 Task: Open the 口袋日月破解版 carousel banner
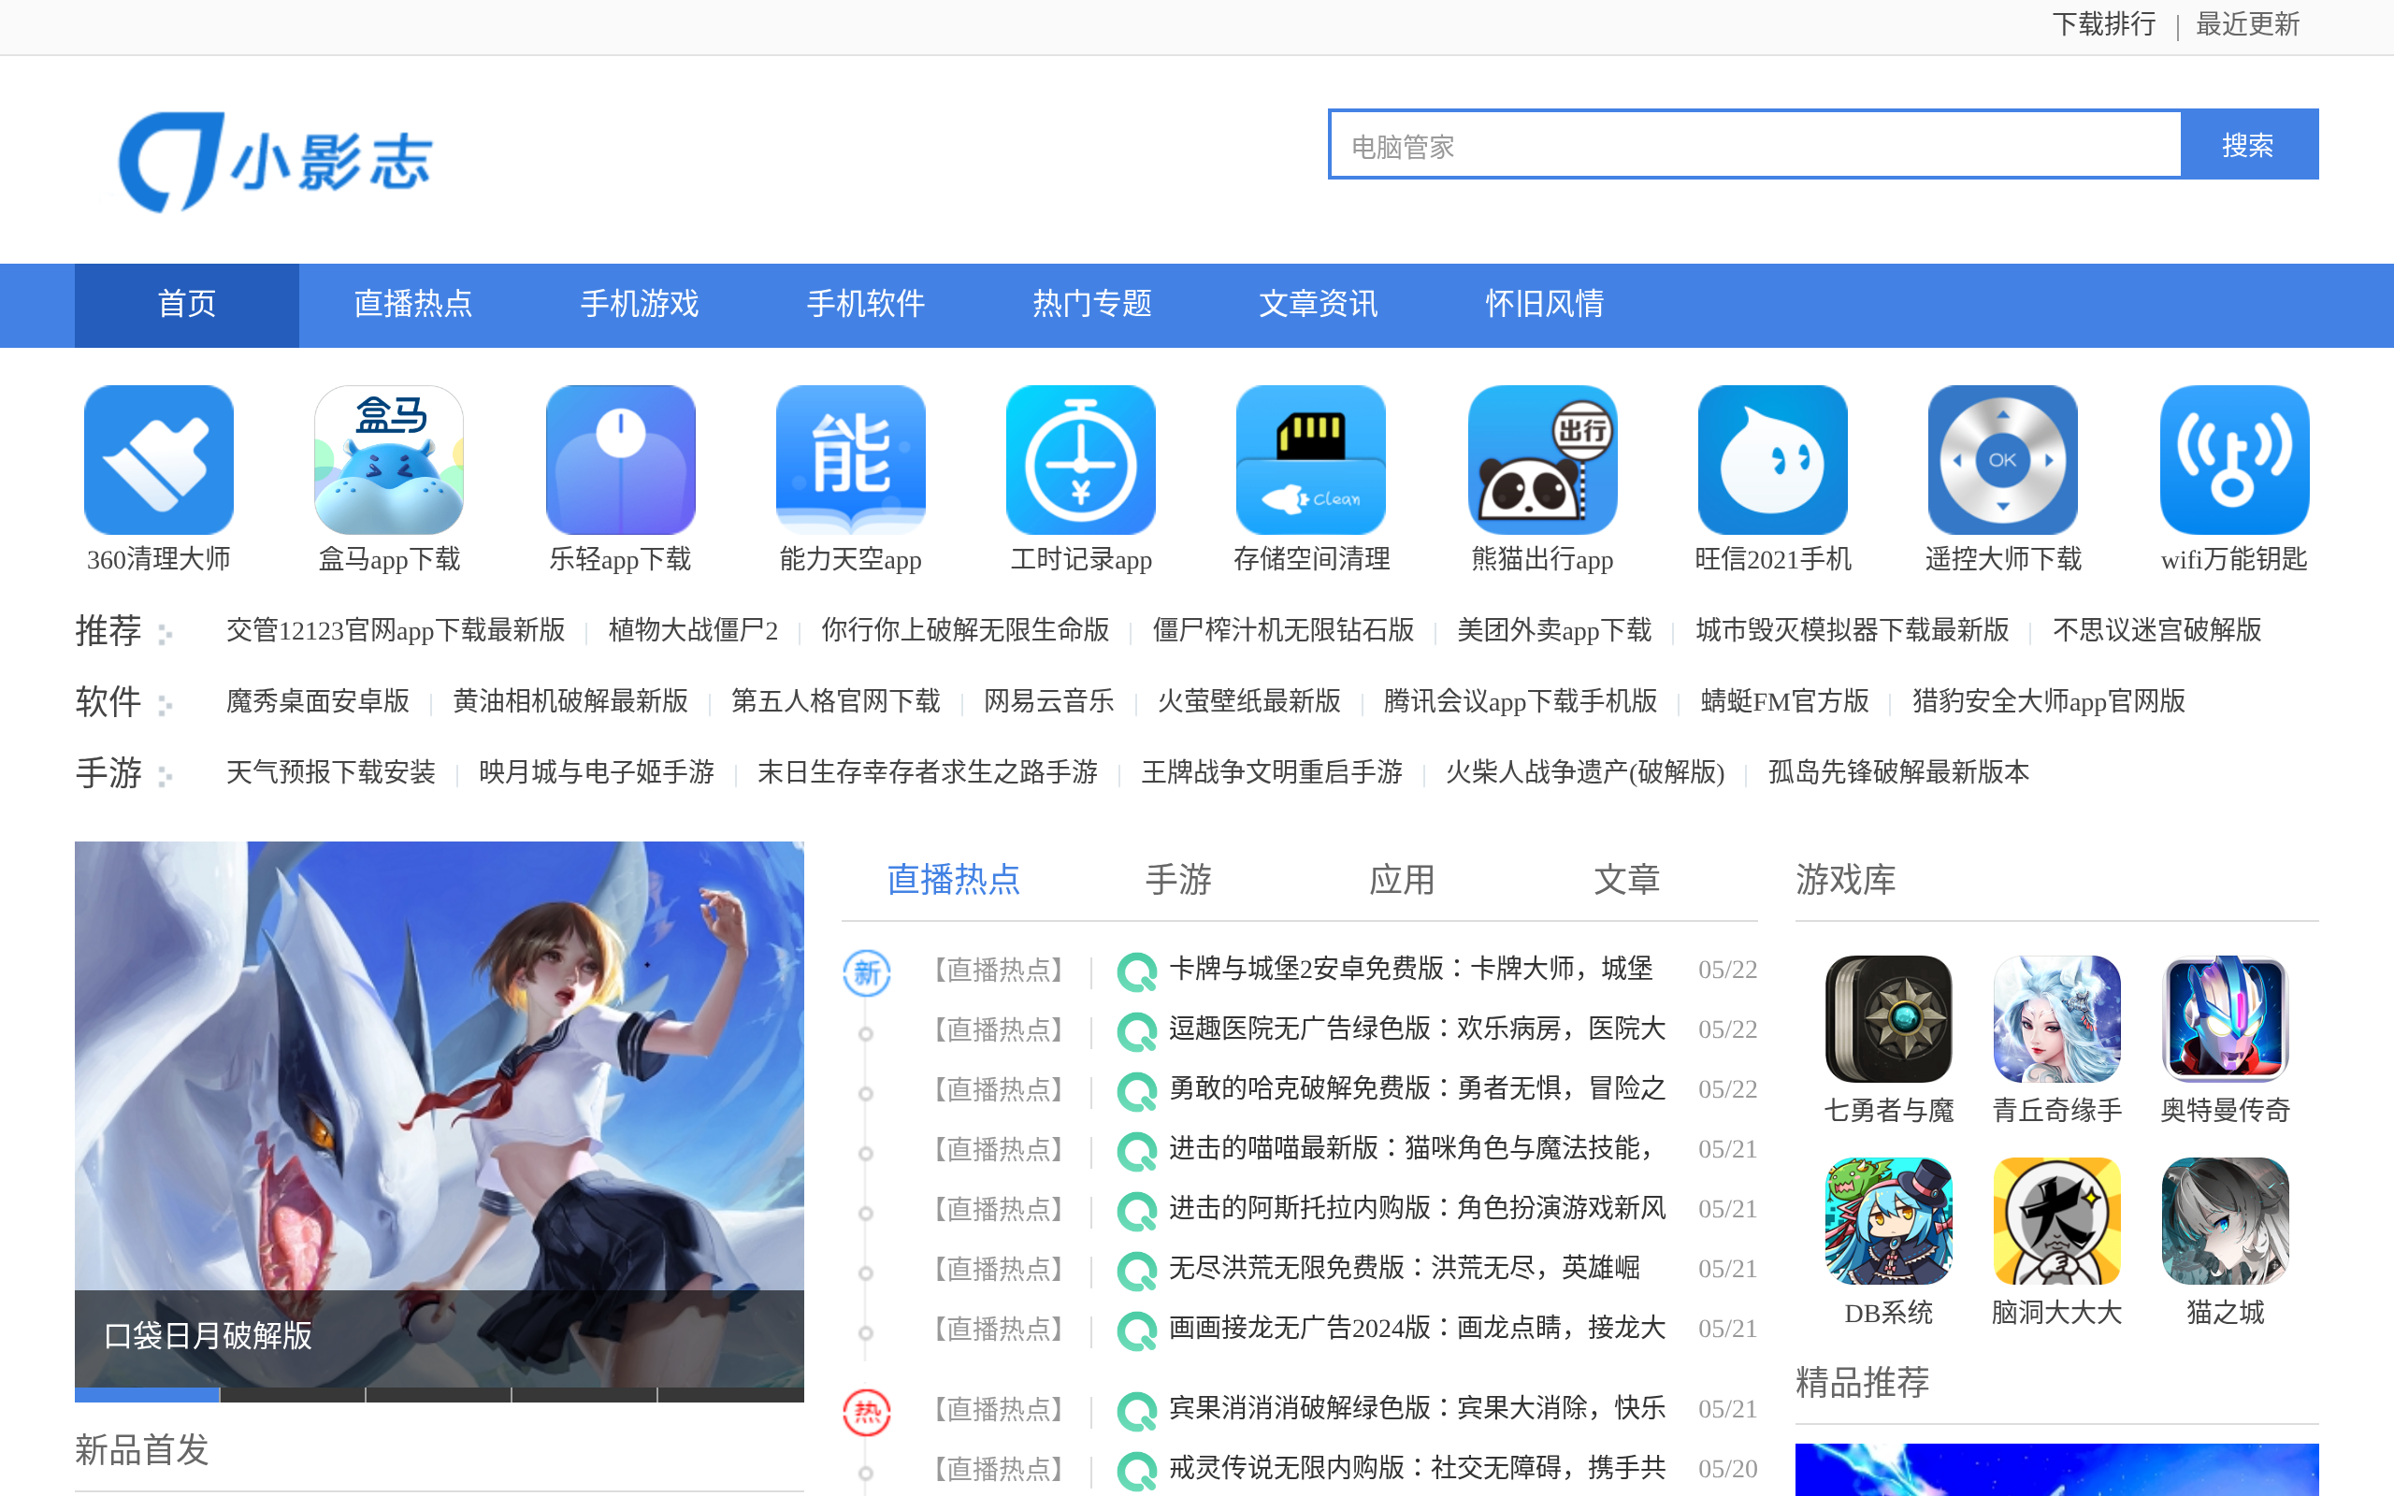(440, 1115)
